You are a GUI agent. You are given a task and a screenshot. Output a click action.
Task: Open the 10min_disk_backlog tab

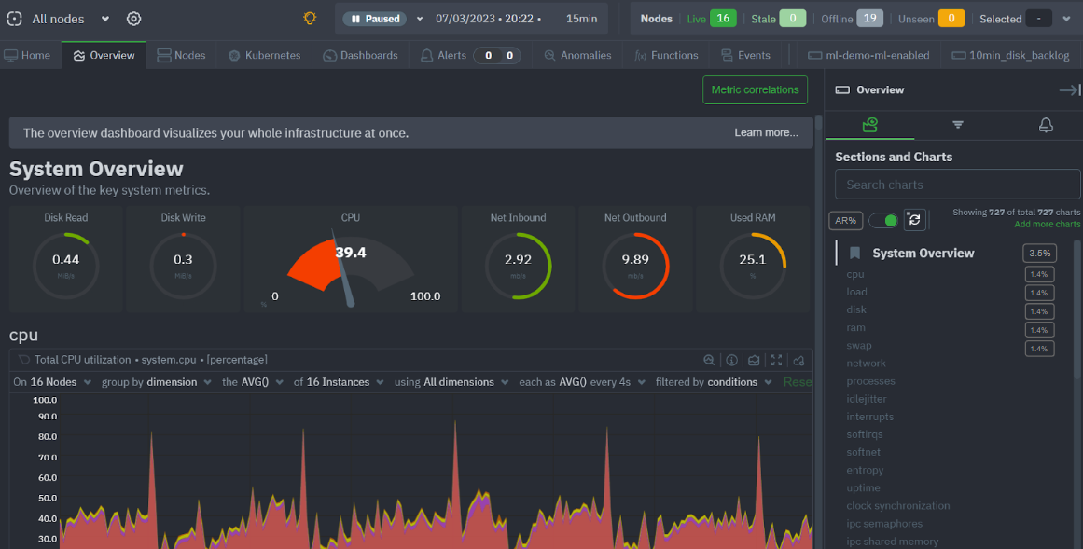coord(1010,55)
